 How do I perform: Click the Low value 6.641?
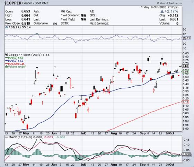(x=26, y=19)
